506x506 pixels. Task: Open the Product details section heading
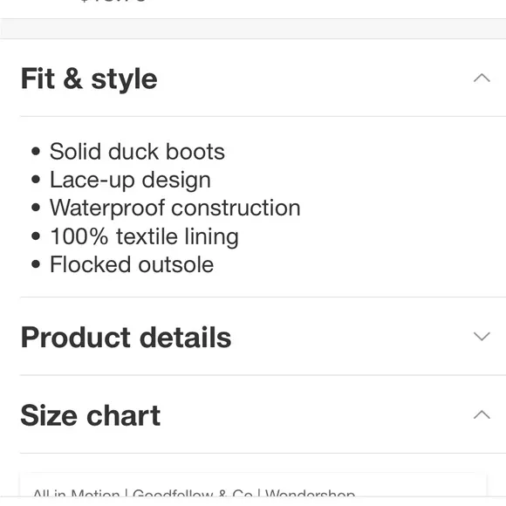coord(126,338)
